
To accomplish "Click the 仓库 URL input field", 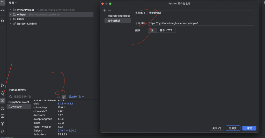I will coord(201,23).
